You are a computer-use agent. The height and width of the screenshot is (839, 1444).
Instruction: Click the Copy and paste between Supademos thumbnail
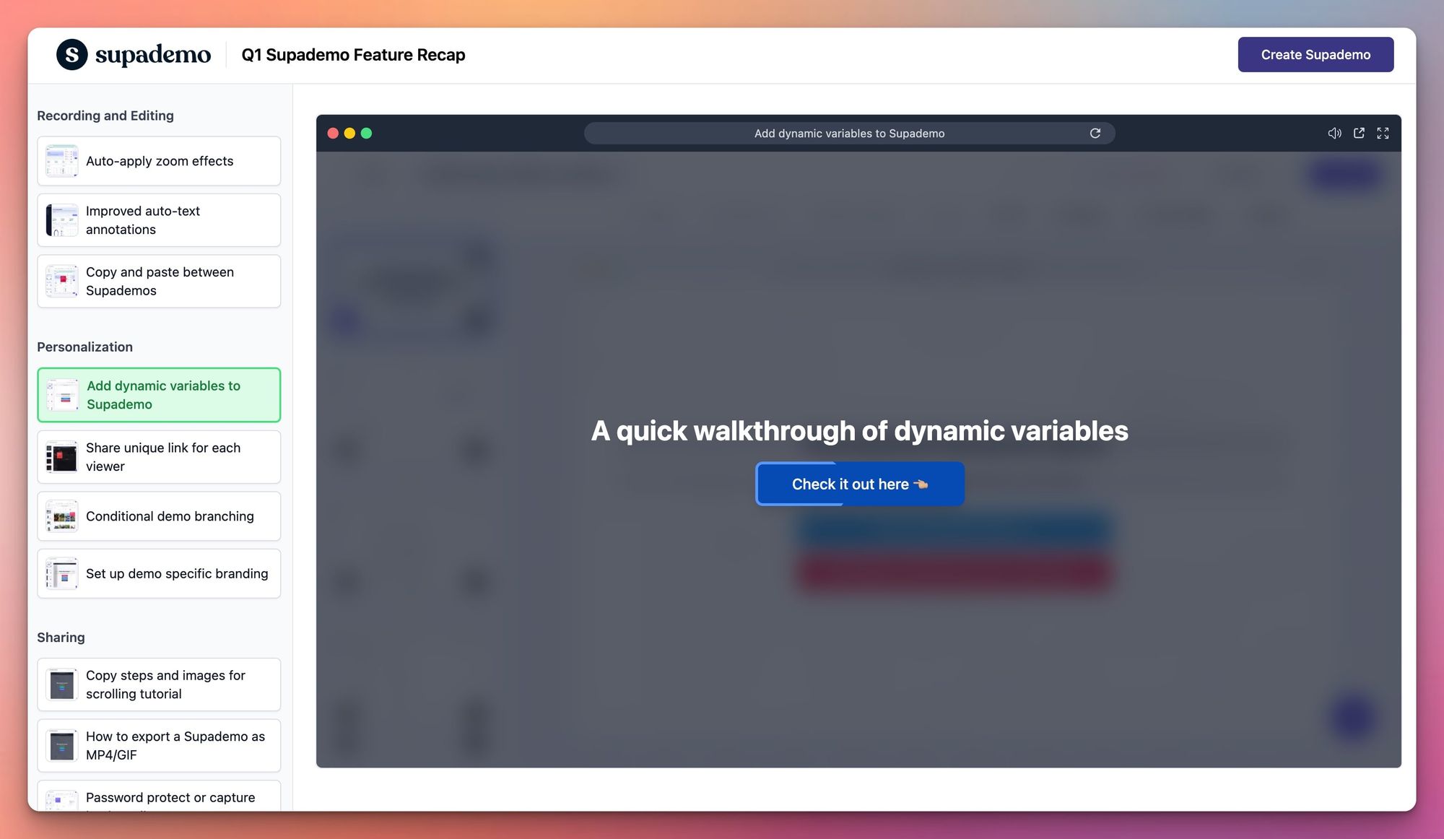[x=62, y=282]
